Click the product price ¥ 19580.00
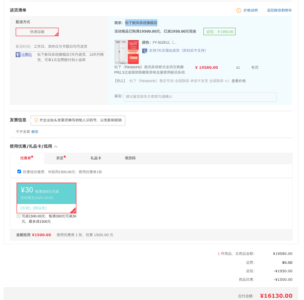 (207, 67)
